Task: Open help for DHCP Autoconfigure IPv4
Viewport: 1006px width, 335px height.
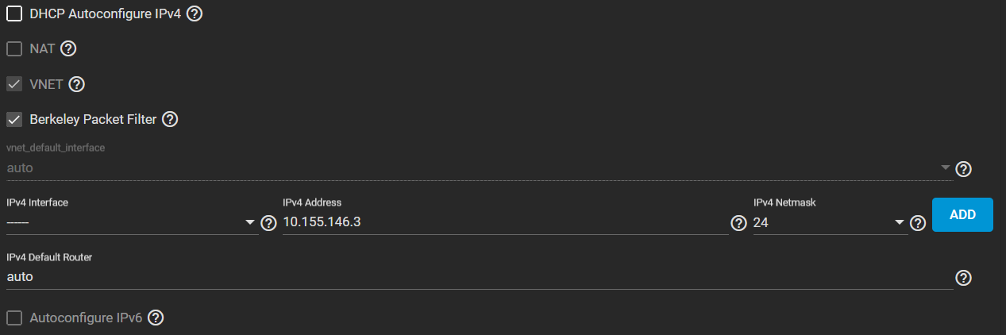Action: click(195, 14)
